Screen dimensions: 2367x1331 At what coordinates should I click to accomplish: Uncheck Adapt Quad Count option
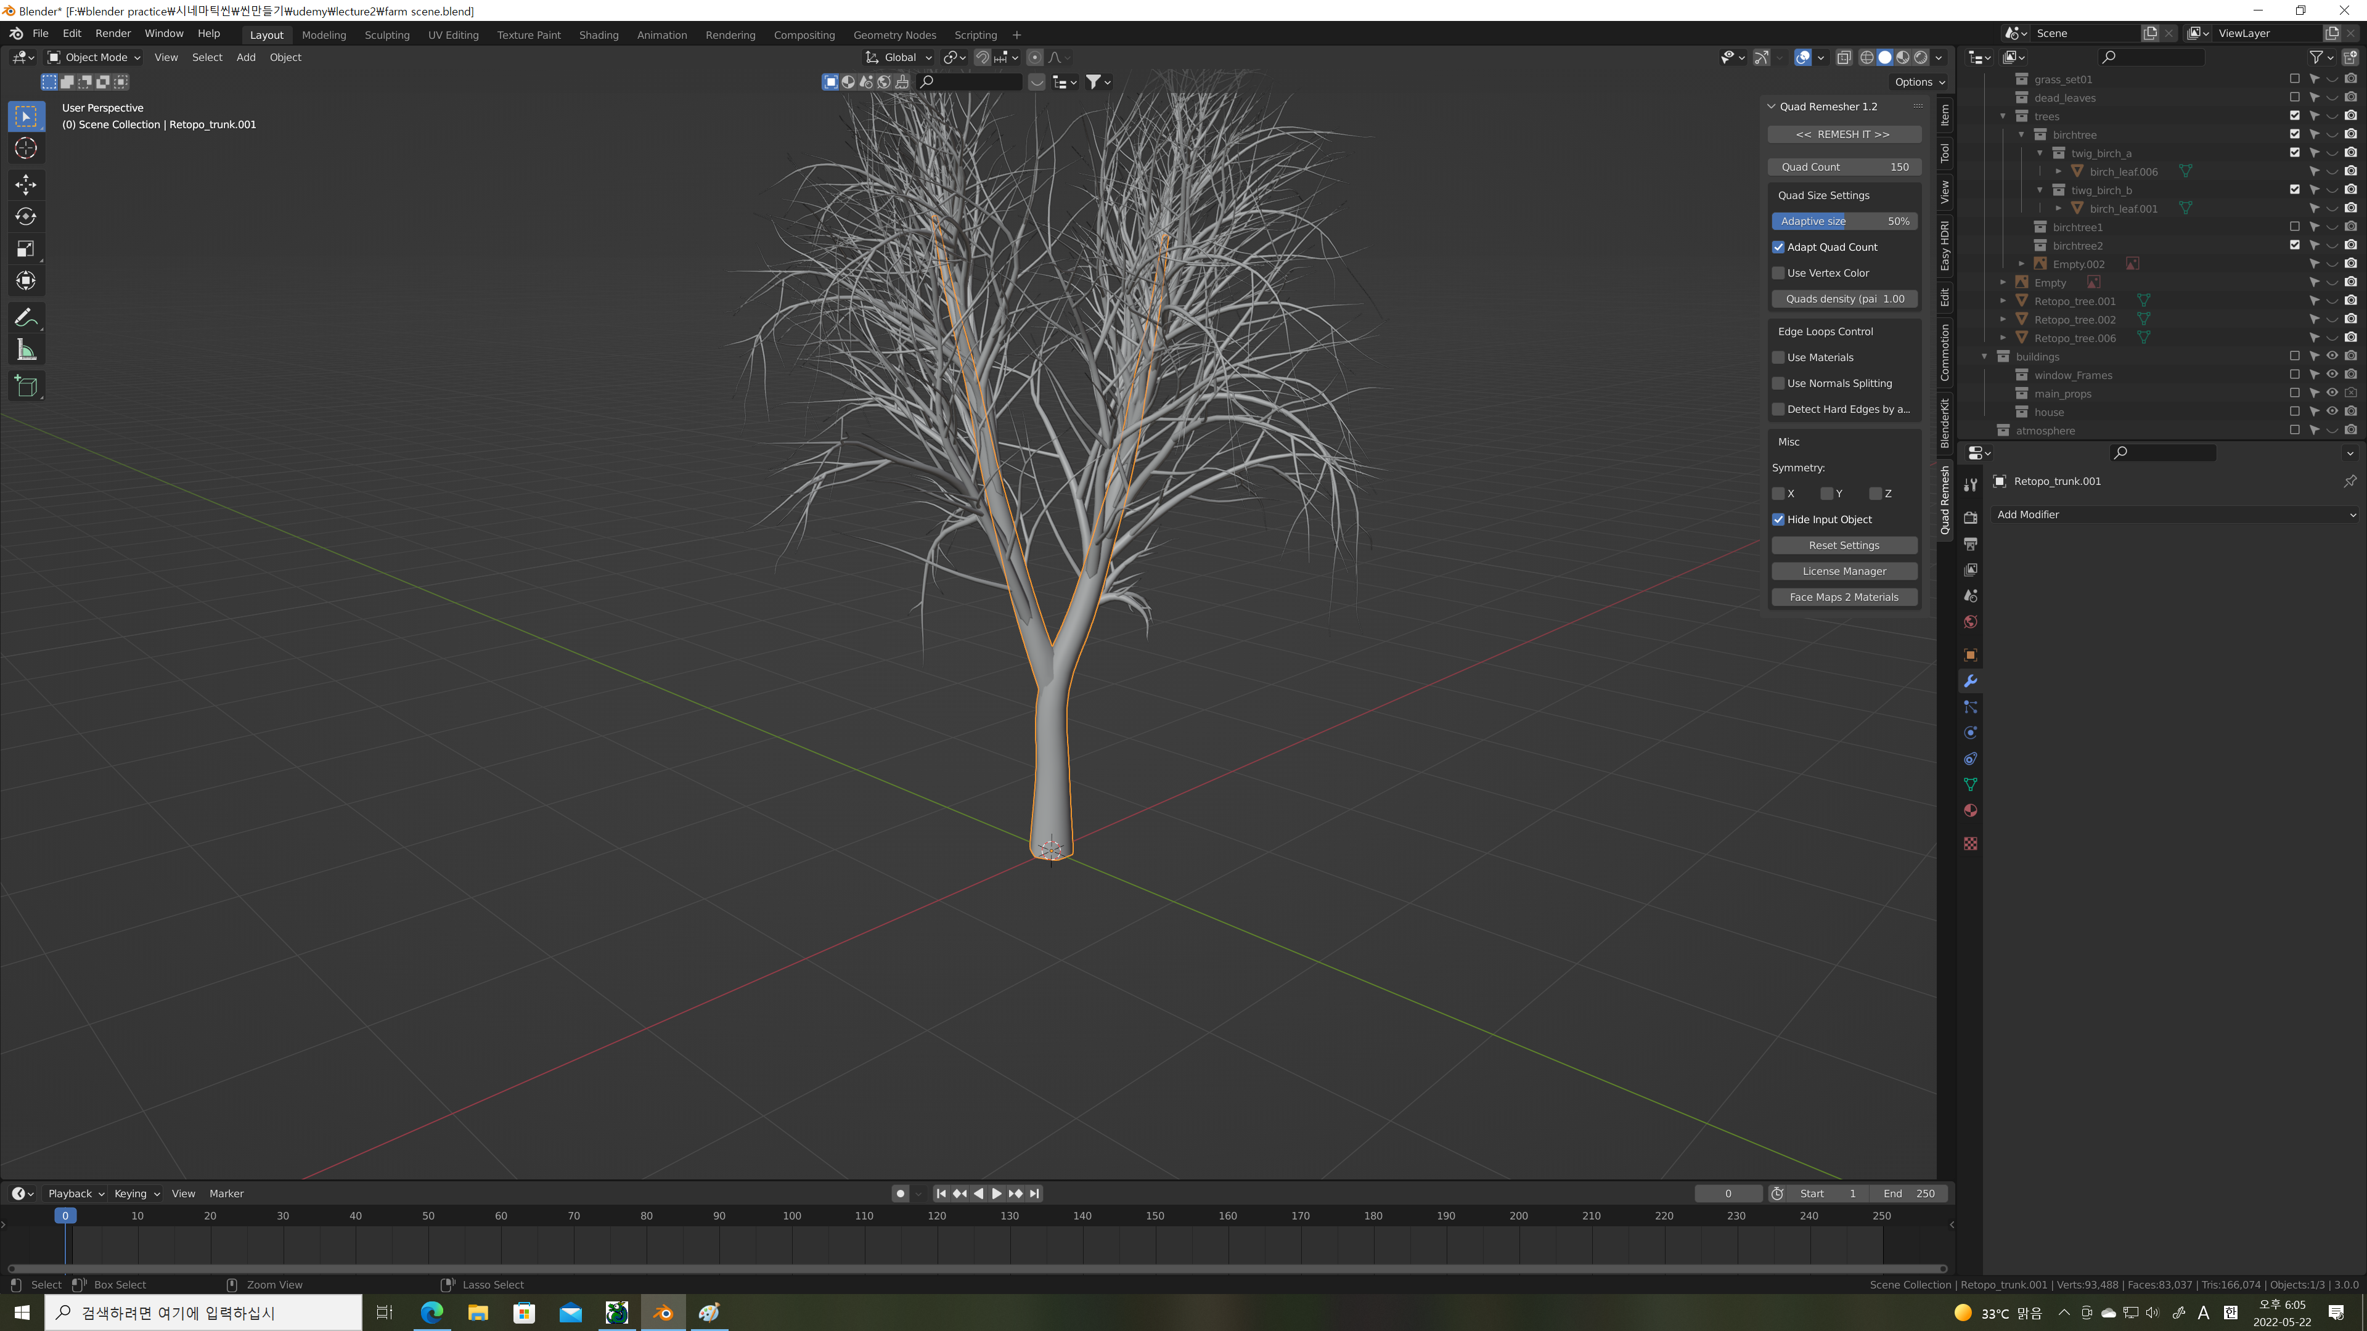[1779, 247]
